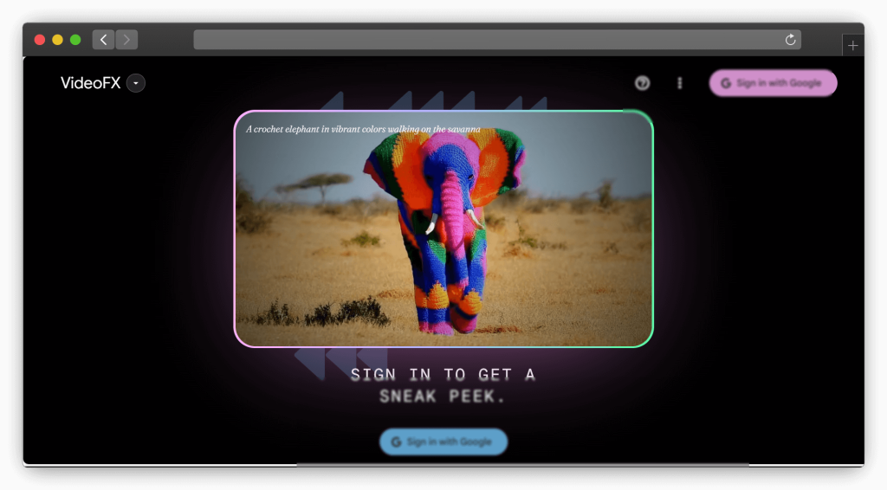Click the horizontal scrollbar at the page bottom
Screen dimensions: 887x490
pyautogui.click(x=522, y=465)
